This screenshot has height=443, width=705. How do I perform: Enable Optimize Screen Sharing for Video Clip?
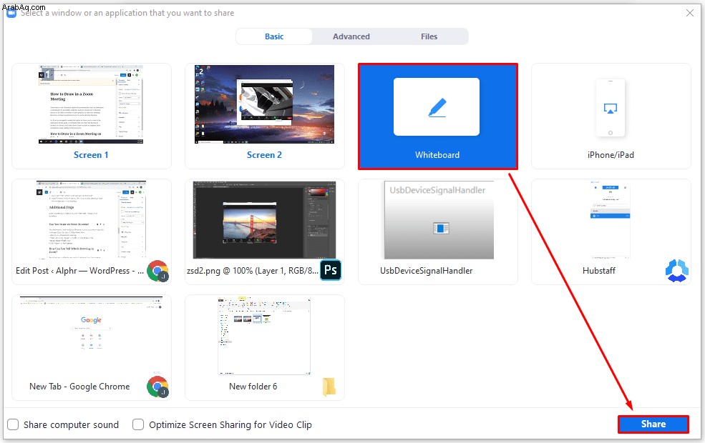[x=138, y=424]
